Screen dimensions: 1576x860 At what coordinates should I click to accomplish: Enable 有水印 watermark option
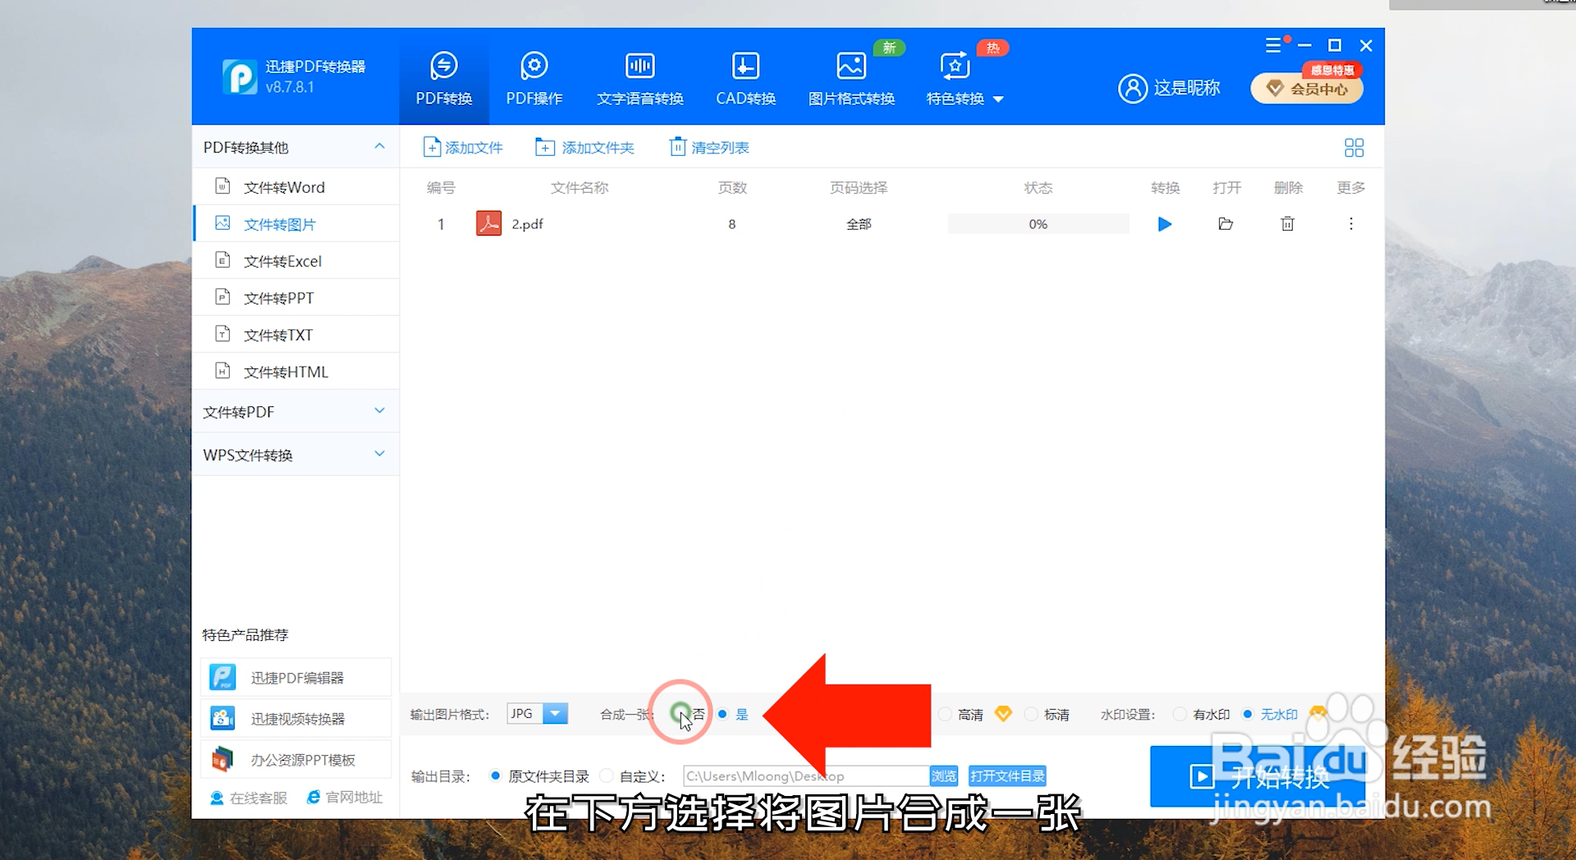[x=1180, y=714]
